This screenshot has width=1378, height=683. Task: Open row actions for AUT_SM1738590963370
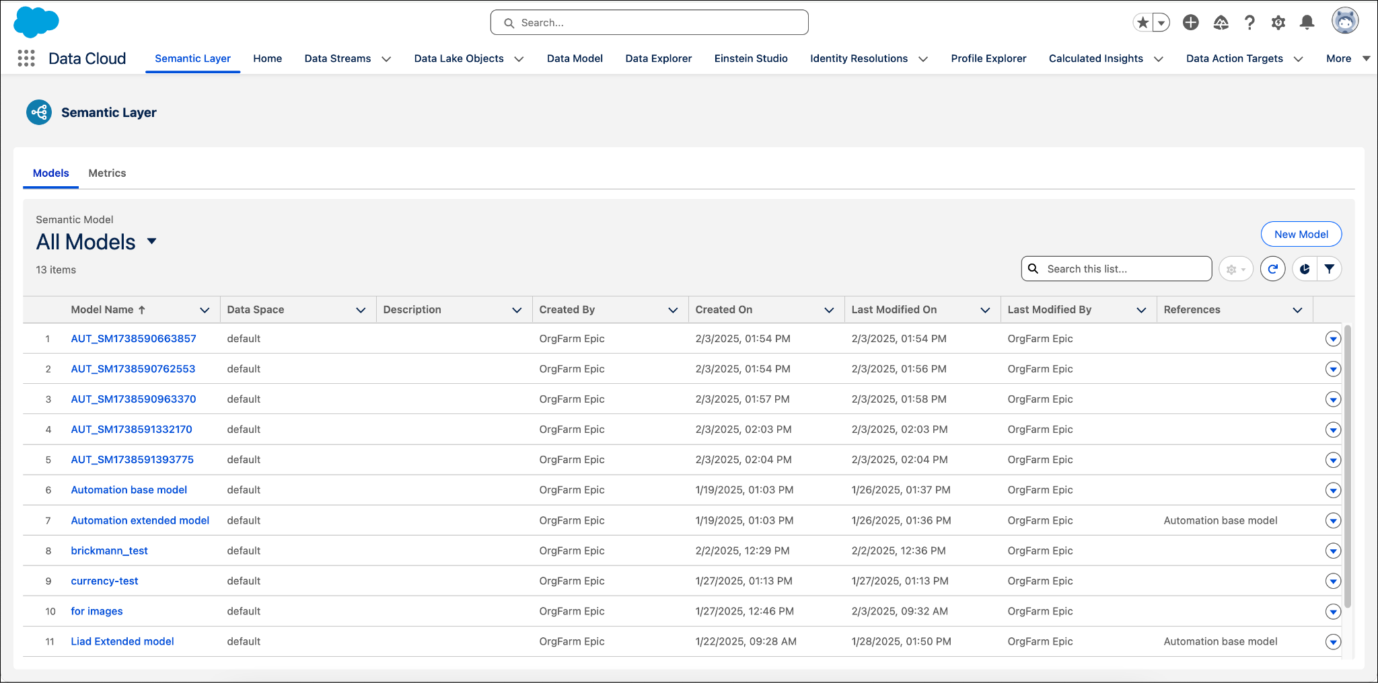pyautogui.click(x=1333, y=399)
